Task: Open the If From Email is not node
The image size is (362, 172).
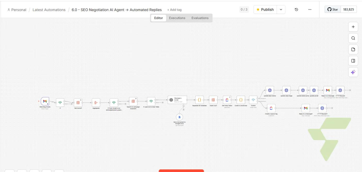Action: [114, 102]
